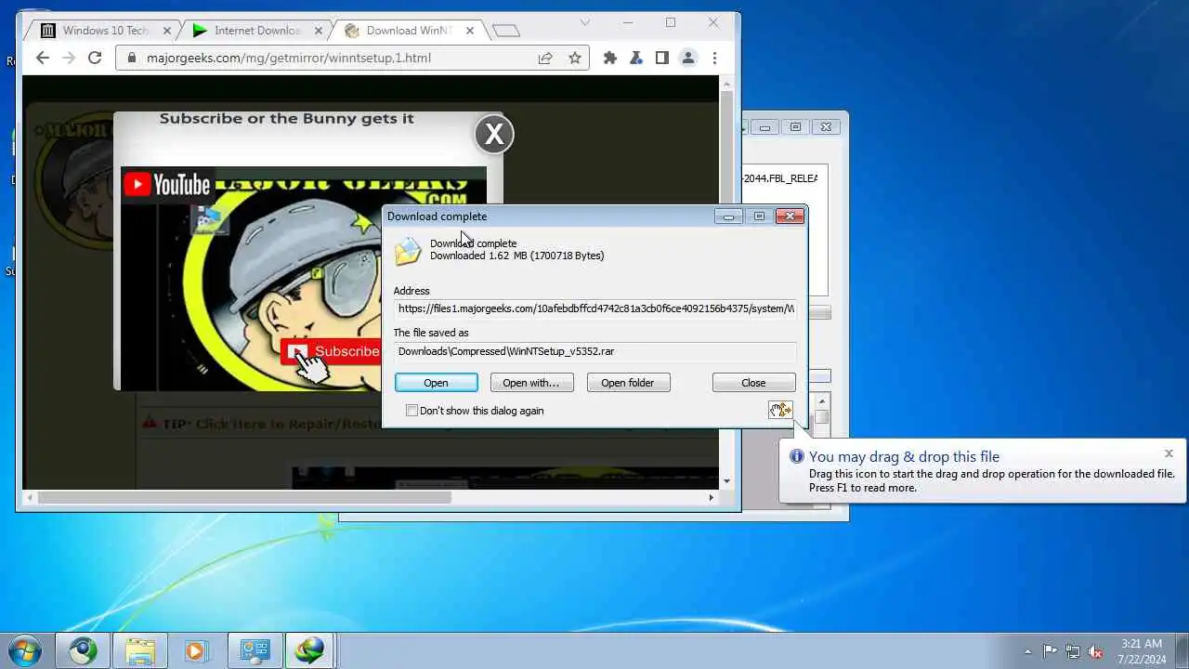Click the downloaded file folder icon
The height and width of the screenshot is (669, 1189).
click(407, 251)
